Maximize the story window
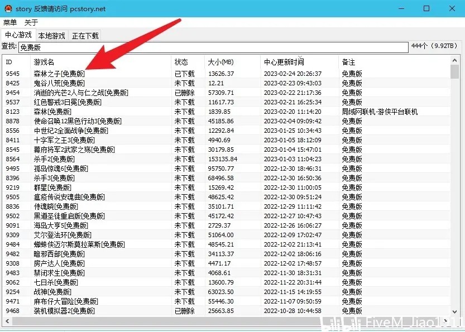This screenshot has height=332, width=465. coord(426,8)
